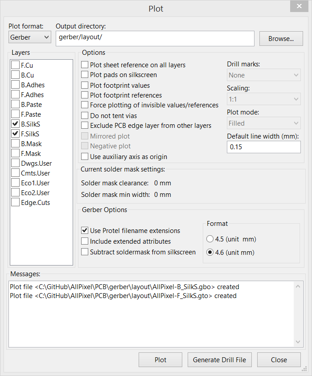312x376 pixels.
Task: Enable Subtract soldermask from silkscreen
Action: (x=85, y=252)
